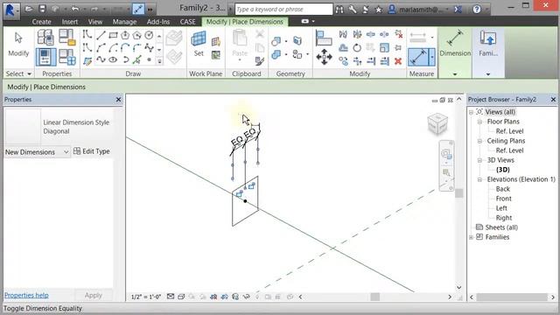Open Family Category and Parameters icon
The height and width of the screenshot is (315, 560).
click(67, 37)
